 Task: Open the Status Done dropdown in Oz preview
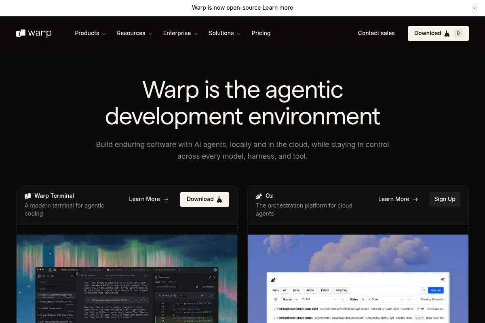[x=385, y=300]
